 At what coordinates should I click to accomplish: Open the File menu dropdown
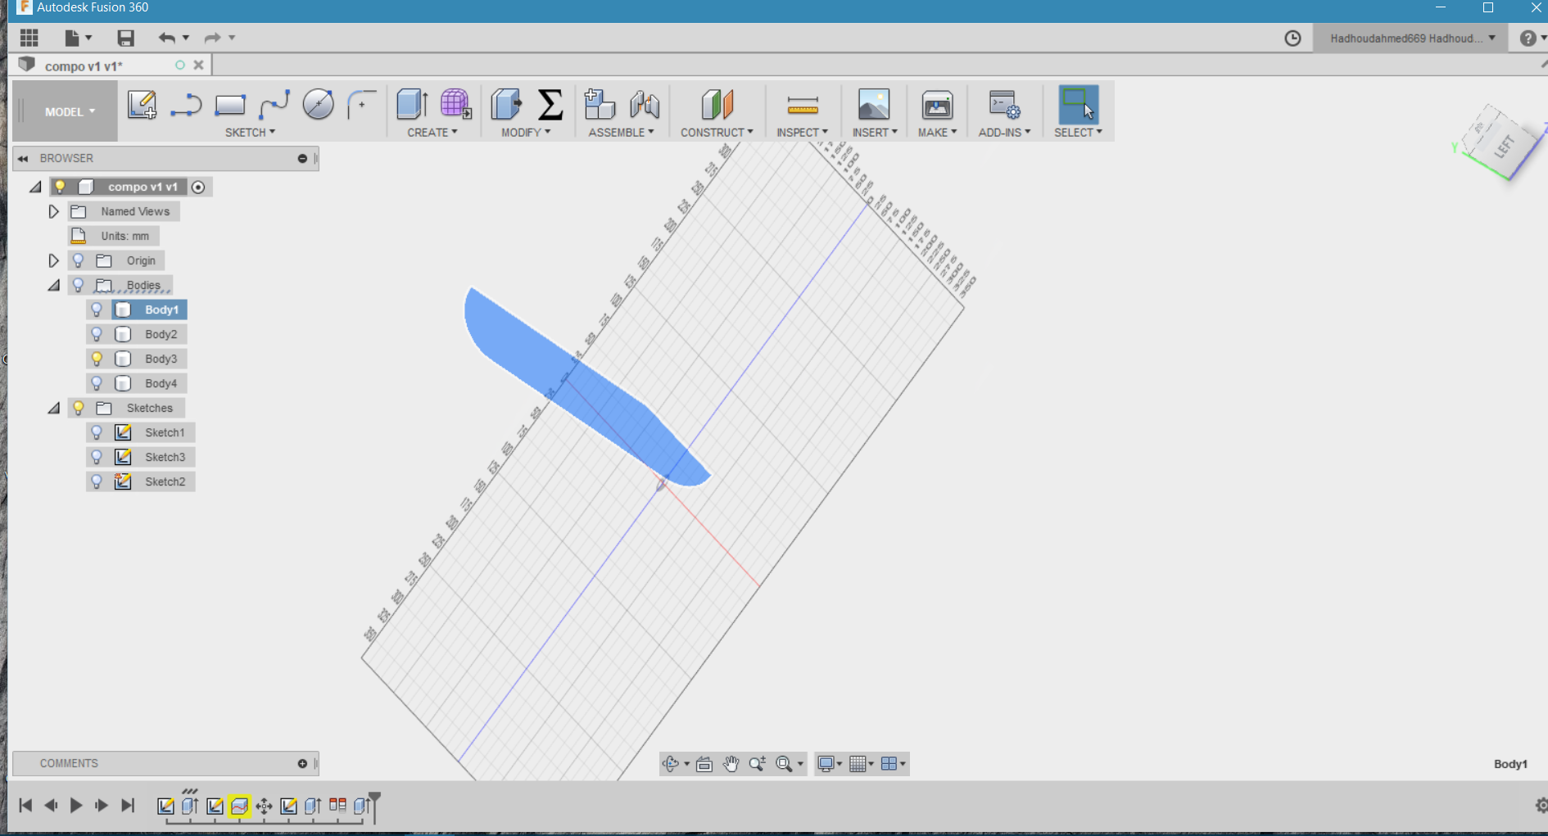(78, 38)
